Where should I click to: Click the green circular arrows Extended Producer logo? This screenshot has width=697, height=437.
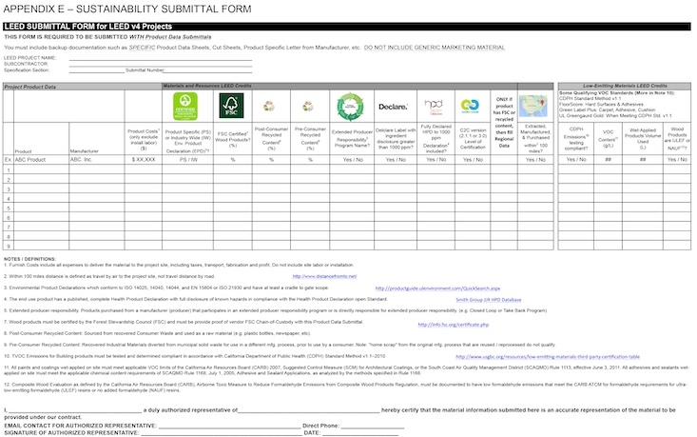click(x=350, y=107)
